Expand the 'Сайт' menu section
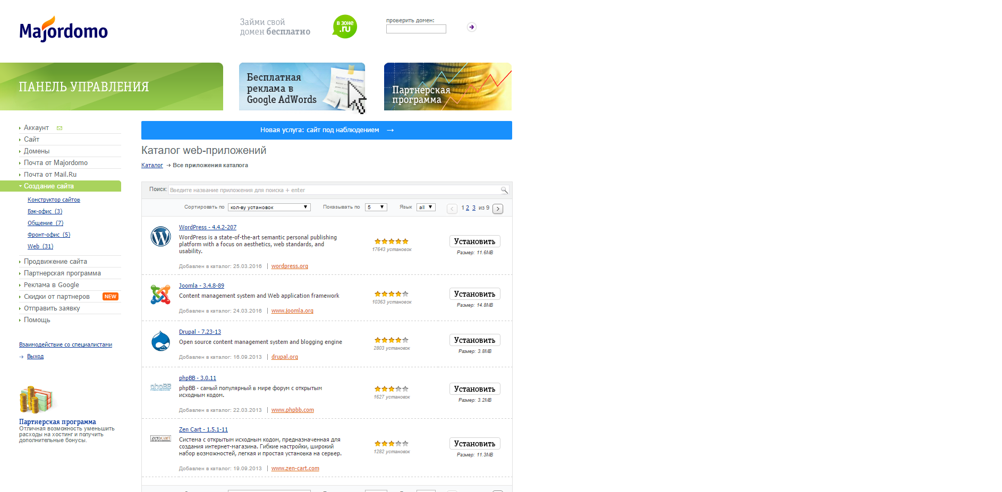 click(32, 140)
